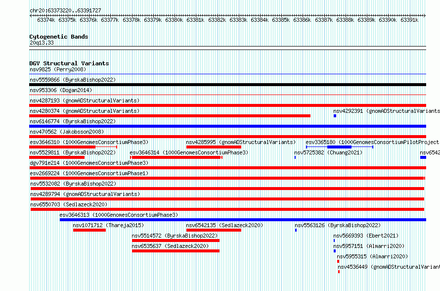Click the red bar under nsv6542135 (Sedlazeck2020)
This screenshot has width=440, height=291.
pos(214,230)
